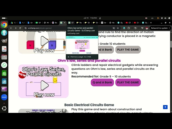
Task: Launch the Lumi app from the dock
Action: [x=4, y=33]
